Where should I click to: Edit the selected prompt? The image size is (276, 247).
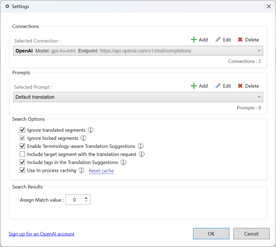coord(223,86)
